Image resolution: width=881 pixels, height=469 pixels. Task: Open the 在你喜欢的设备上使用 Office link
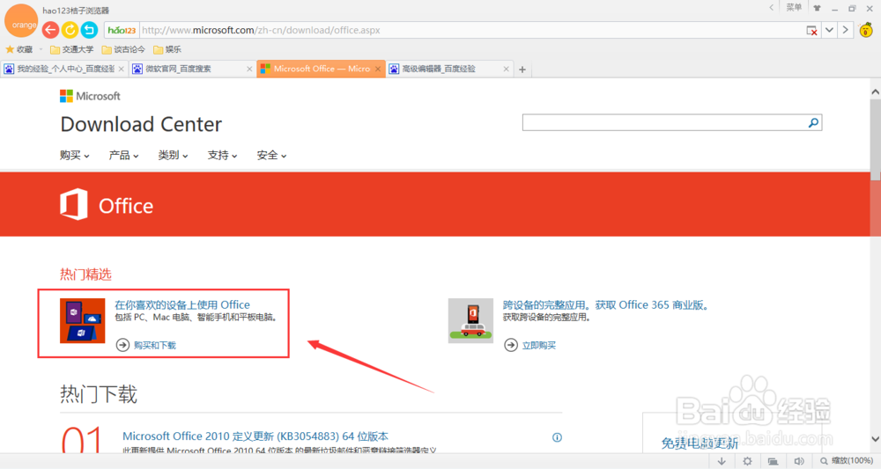[182, 304]
